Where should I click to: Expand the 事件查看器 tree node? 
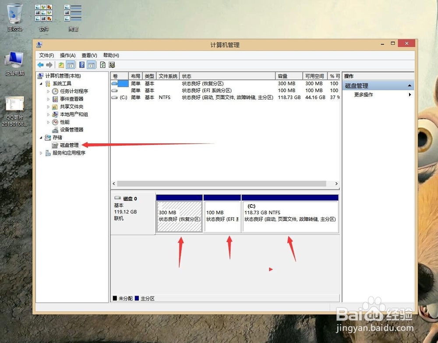[48, 99]
